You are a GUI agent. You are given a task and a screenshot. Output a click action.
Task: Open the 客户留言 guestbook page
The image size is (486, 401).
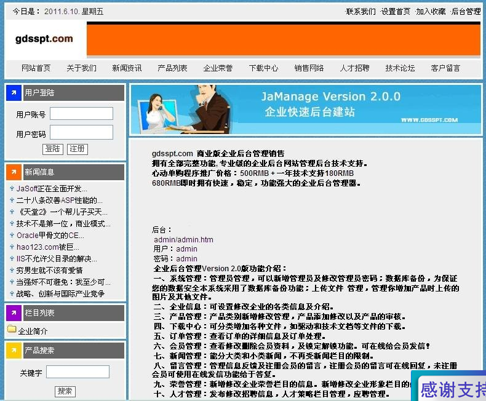(445, 68)
